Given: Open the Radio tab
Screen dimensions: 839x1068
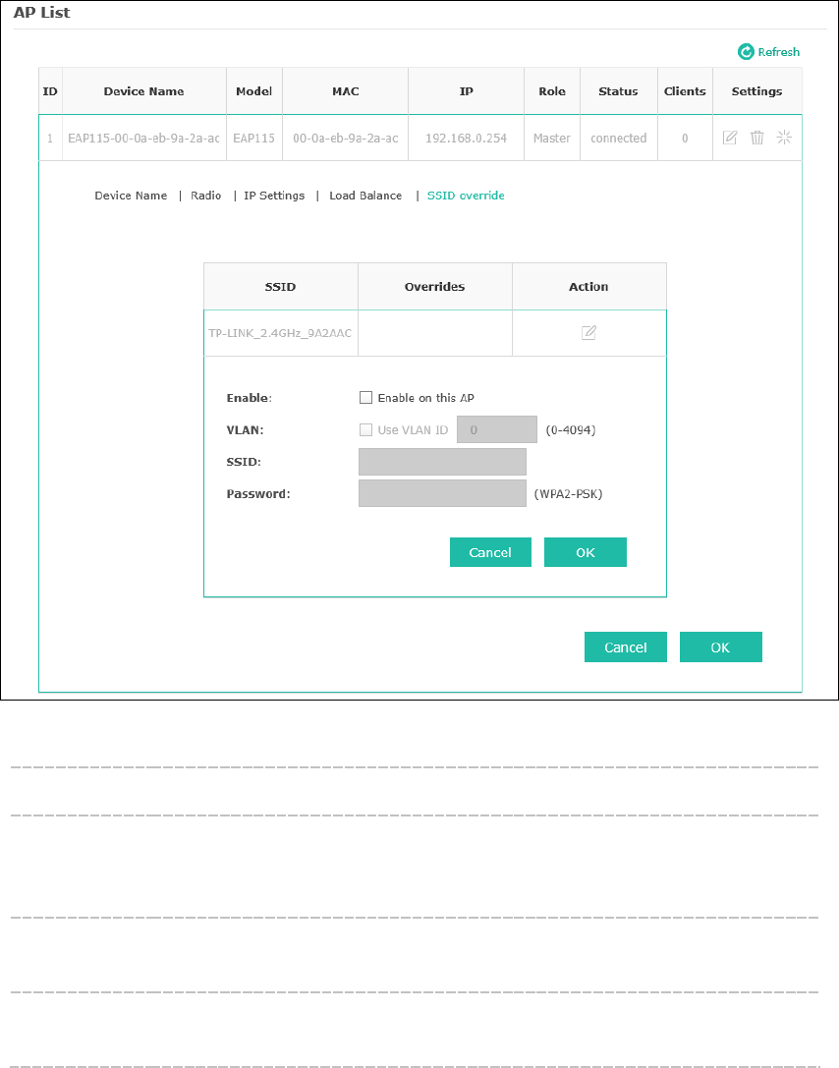Looking at the screenshot, I should pos(205,196).
